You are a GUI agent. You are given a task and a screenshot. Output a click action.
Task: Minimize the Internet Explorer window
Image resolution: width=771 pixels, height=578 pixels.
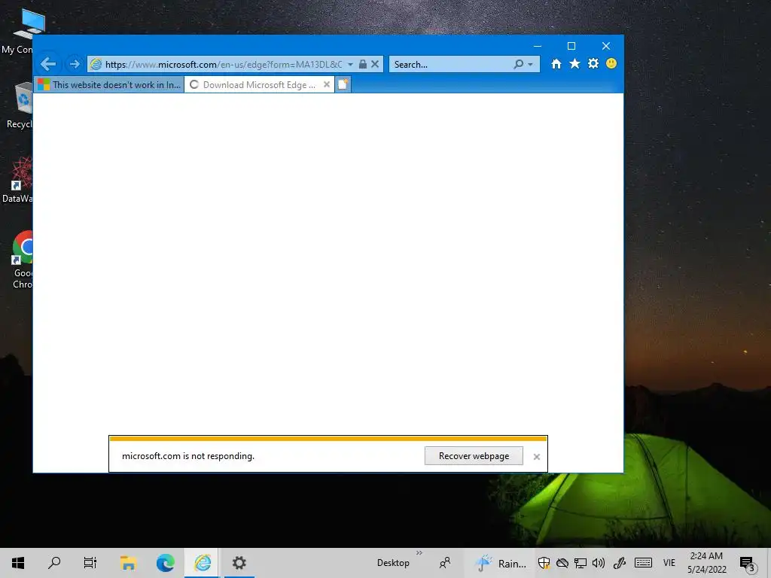tap(538, 46)
